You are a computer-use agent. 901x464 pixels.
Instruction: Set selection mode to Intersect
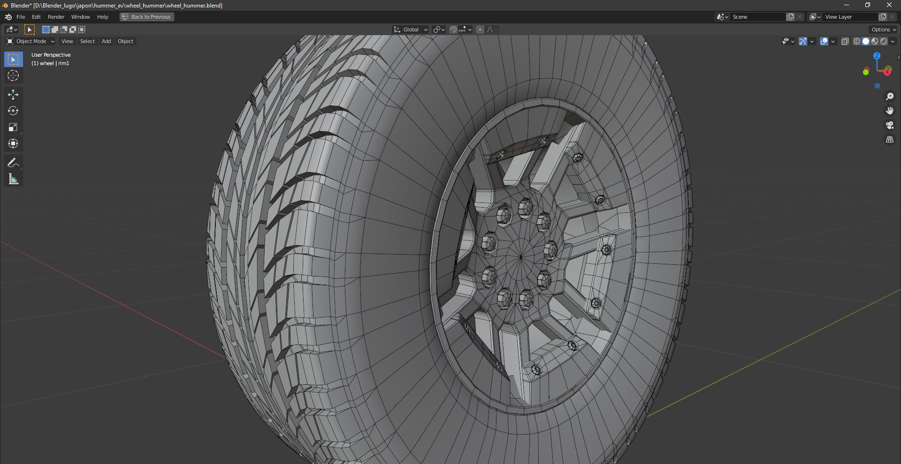[82, 30]
